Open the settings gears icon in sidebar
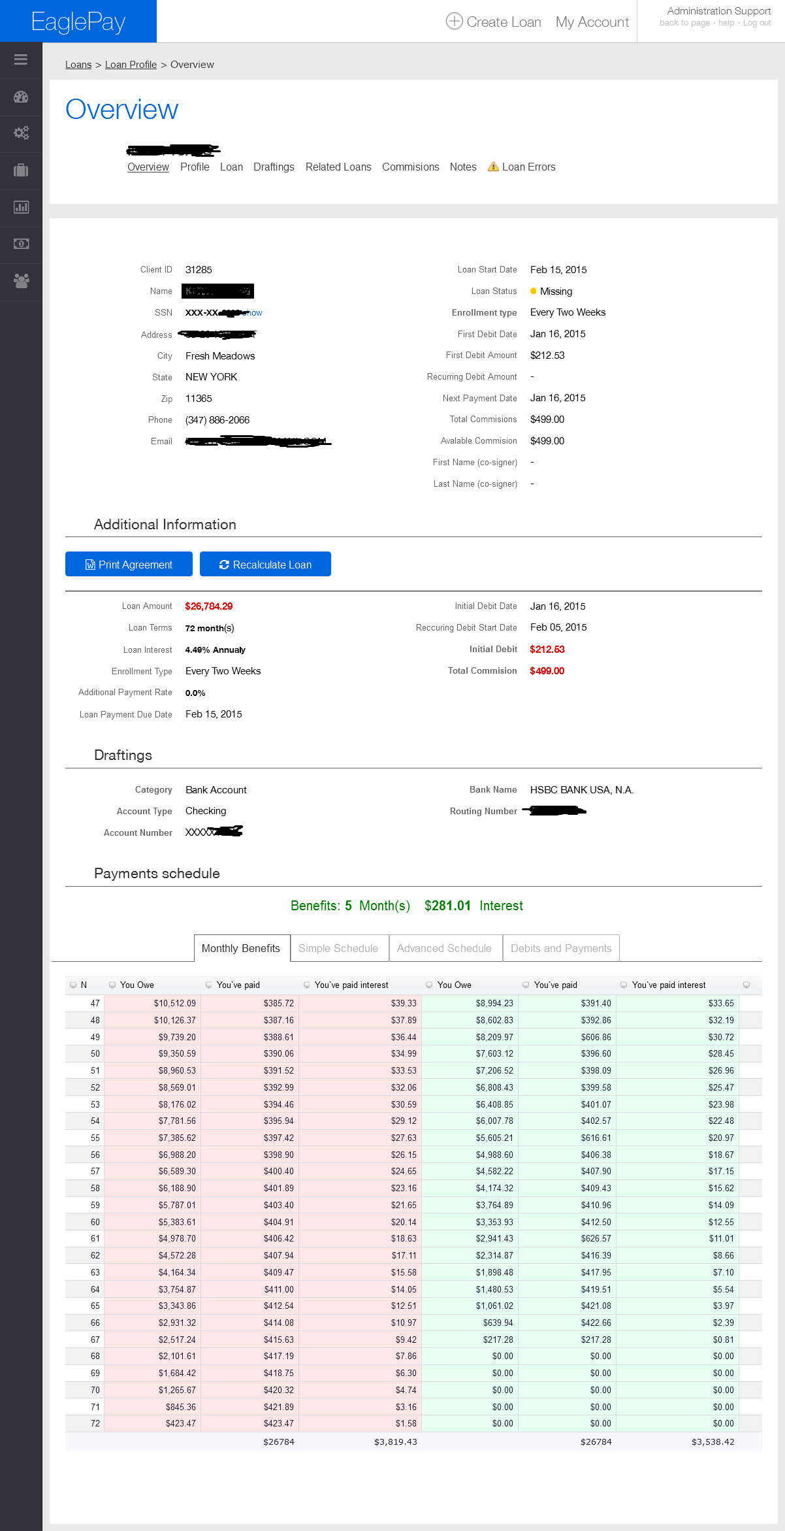 coord(21,133)
